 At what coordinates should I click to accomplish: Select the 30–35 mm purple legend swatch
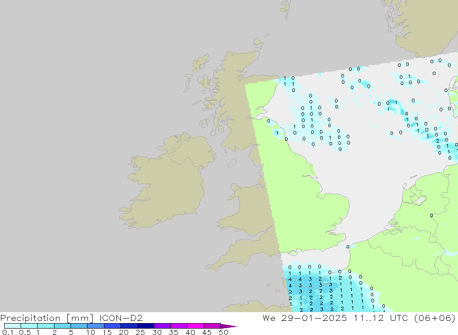tap(163, 326)
